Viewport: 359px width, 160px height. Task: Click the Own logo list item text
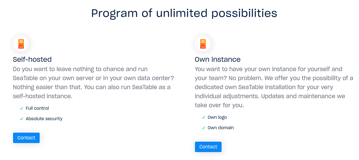tap(217, 117)
